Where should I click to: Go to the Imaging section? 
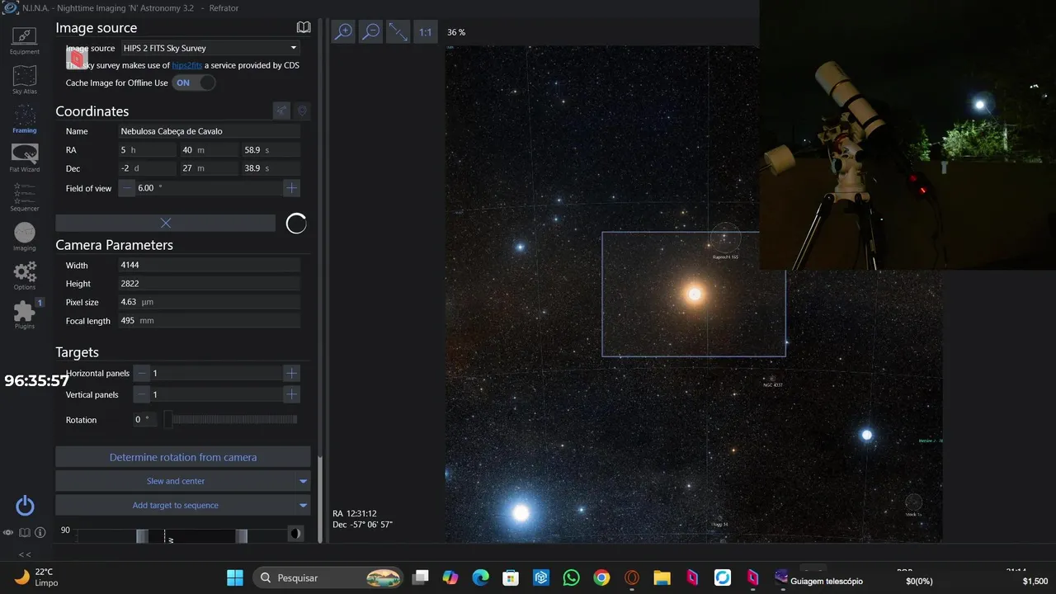click(x=25, y=237)
